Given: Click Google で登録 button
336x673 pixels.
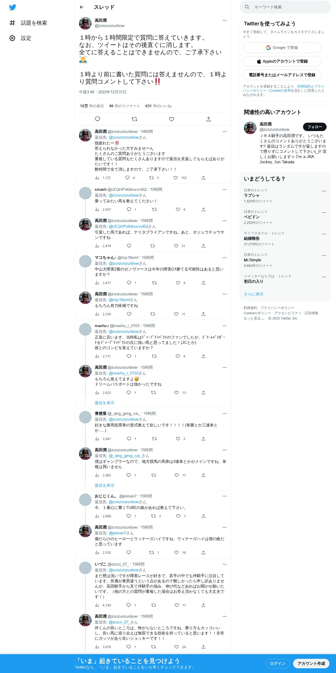Looking at the screenshot, I should point(282,48).
